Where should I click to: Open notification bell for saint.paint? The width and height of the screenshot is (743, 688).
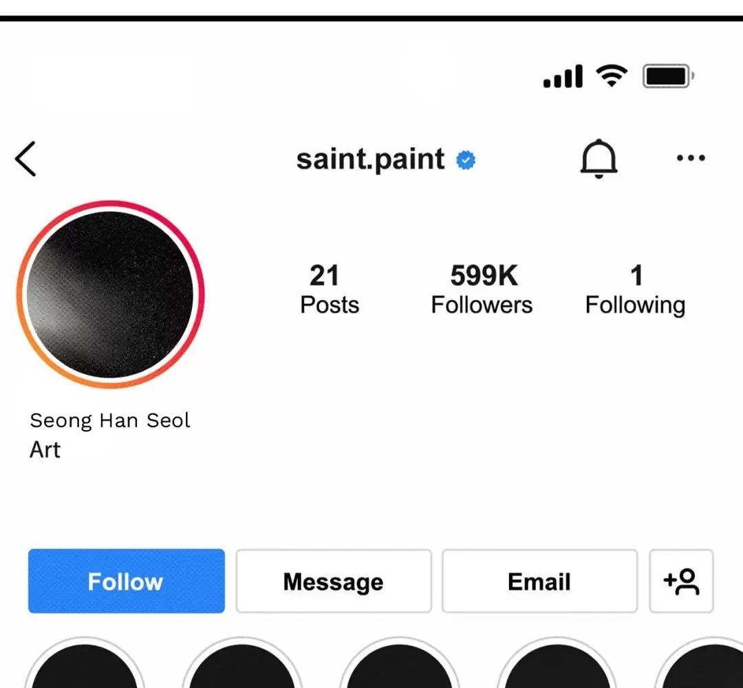599,159
